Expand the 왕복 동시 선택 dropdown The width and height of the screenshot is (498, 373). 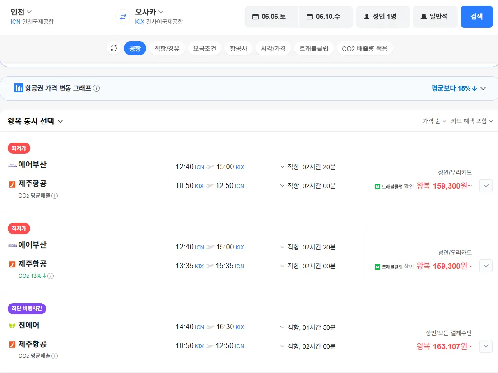coord(35,121)
